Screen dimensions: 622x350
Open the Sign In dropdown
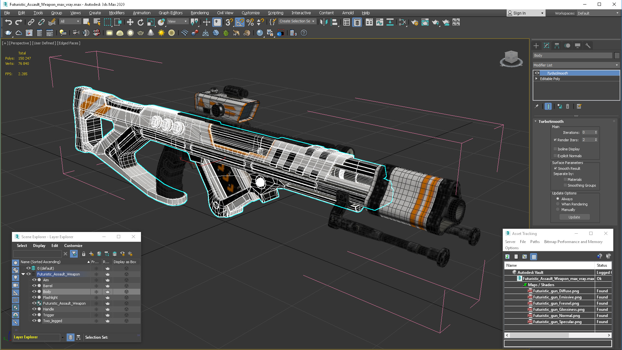click(526, 13)
